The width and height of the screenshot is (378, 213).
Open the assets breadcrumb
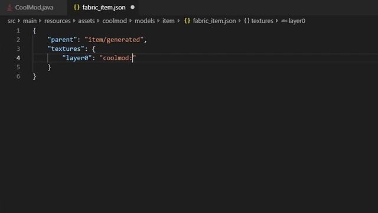pyautogui.click(x=86, y=21)
